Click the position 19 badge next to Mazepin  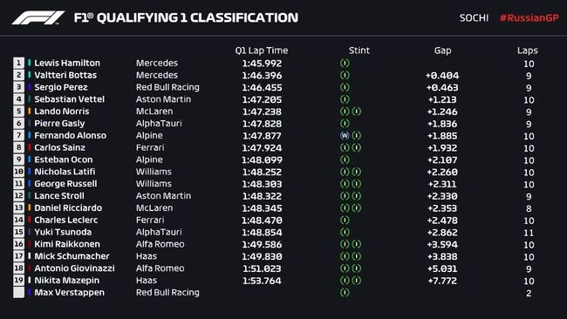click(19, 281)
